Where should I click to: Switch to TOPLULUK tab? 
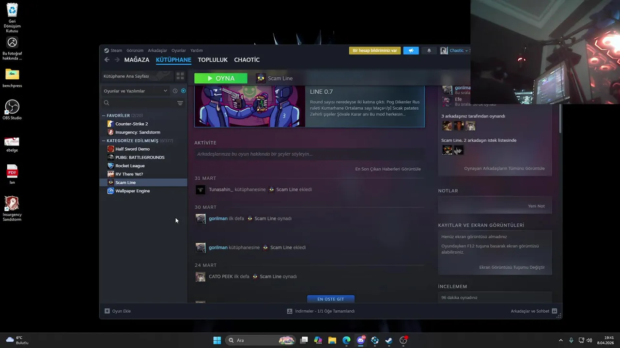213,60
